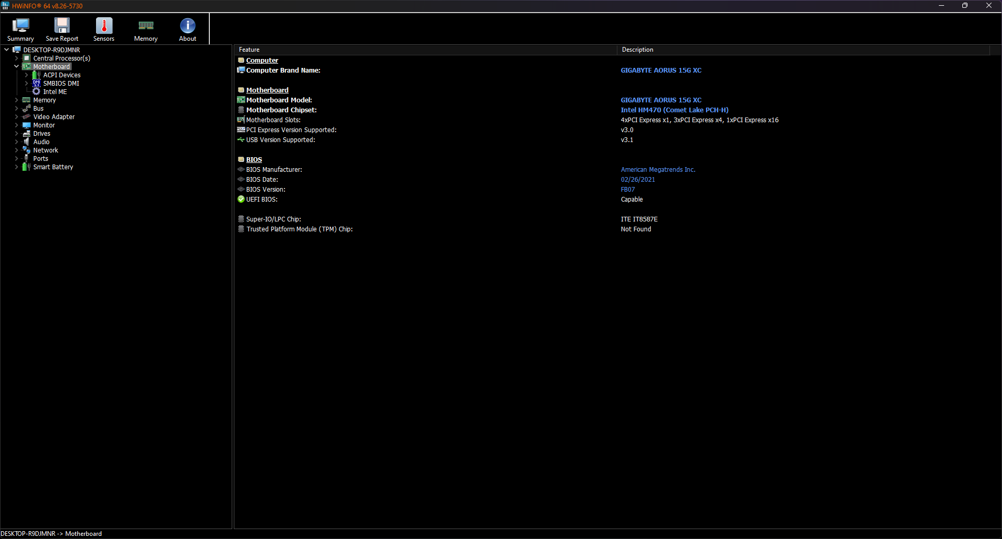Screen dimensions: 1002x539
Task: Click the USB Version Supported icon
Action: point(241,140)
